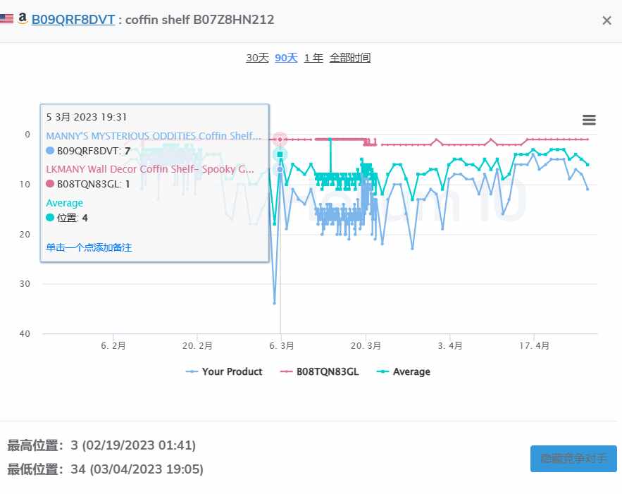Image resolution: width=622 pixels, height=494 pixels.
Task: Click the B09QRF8DVT: 7 tooltip rank entry
Action: pyautogui.click(x=88, y=151)
